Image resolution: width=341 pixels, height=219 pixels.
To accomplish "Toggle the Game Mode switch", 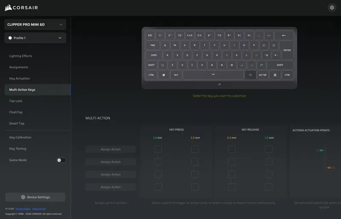I will (61, 160).
